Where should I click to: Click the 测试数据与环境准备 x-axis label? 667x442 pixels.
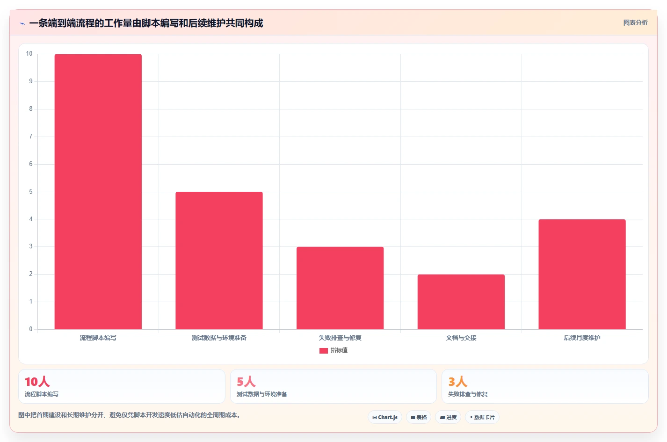(x=219, y=338)
